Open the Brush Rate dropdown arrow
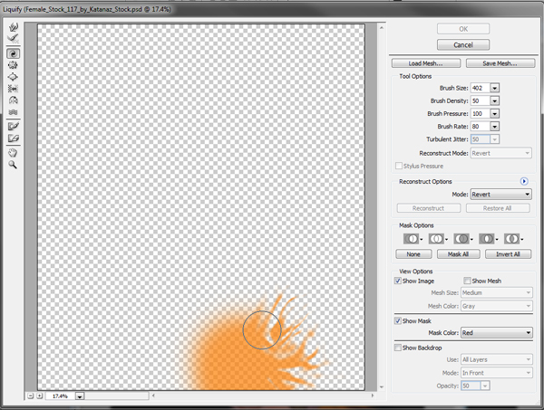Screen dimensions: 544x410 tap(495, 127)
